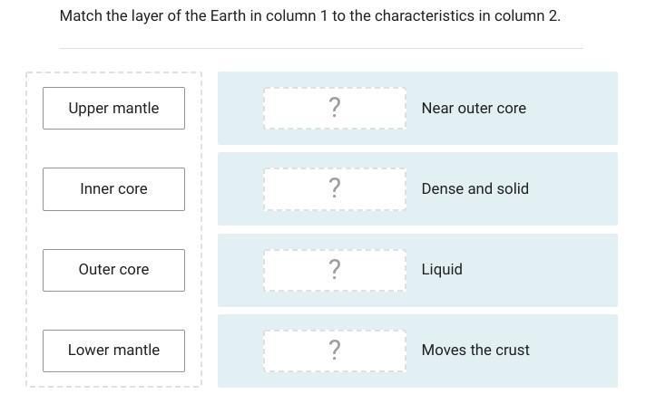Viewport: 646px width, 413px height.
Task: Click the Near outer core label
Action: tap(474, 108)
